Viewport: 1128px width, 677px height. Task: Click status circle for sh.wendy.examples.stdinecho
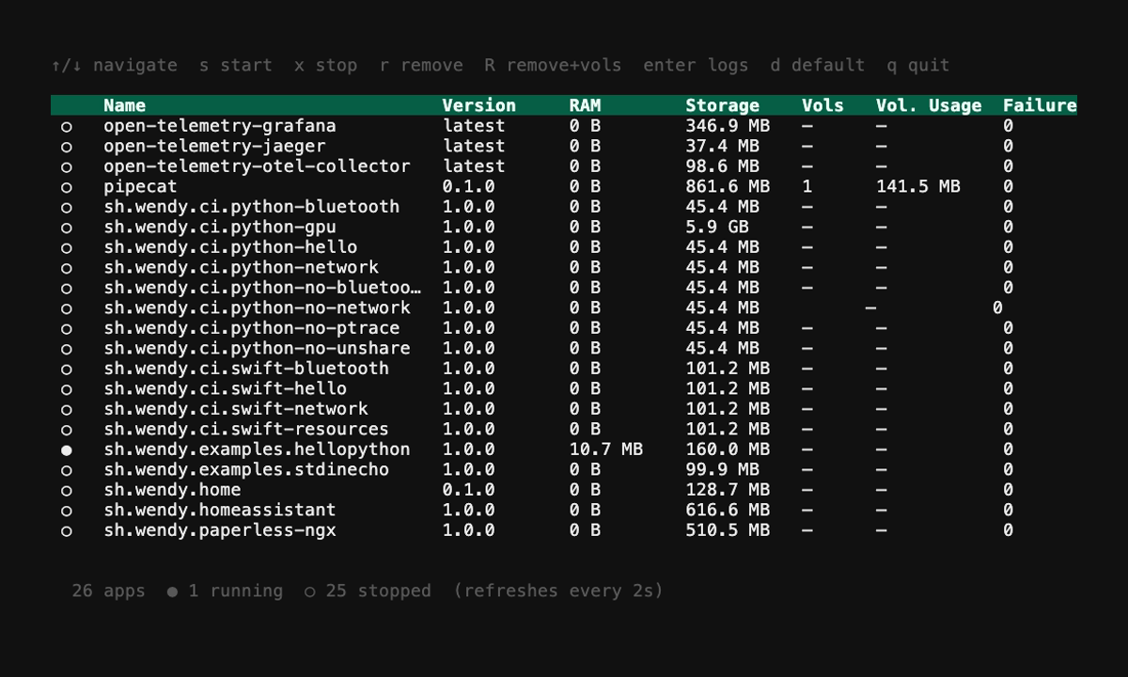pyautogui.click(x=67, y=470)
